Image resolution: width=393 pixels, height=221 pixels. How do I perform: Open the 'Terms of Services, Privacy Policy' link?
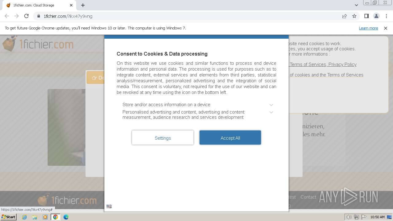[323, 64]
